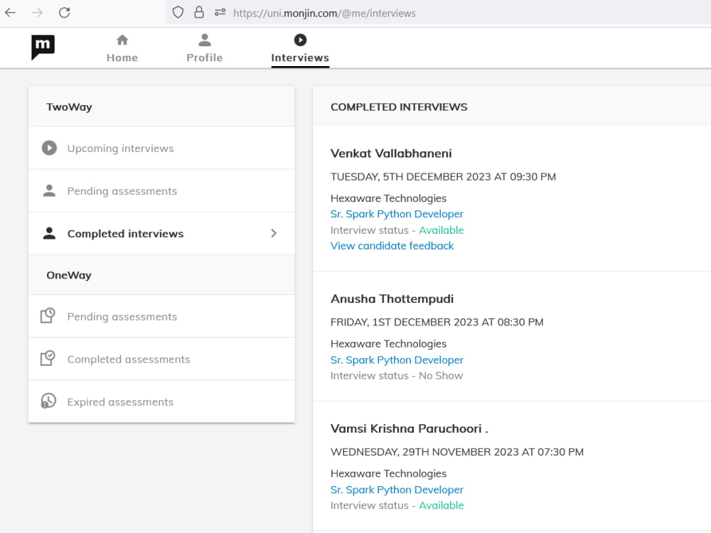Open Sr. Spark Python Developer link for Vamsi
The height and width of the screenshot is (533, 711).
coord(397,490)
